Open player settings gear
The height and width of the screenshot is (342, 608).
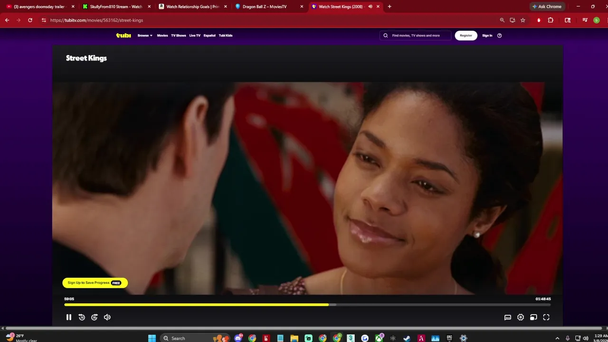pyautogui.click(x=521, y=317)
